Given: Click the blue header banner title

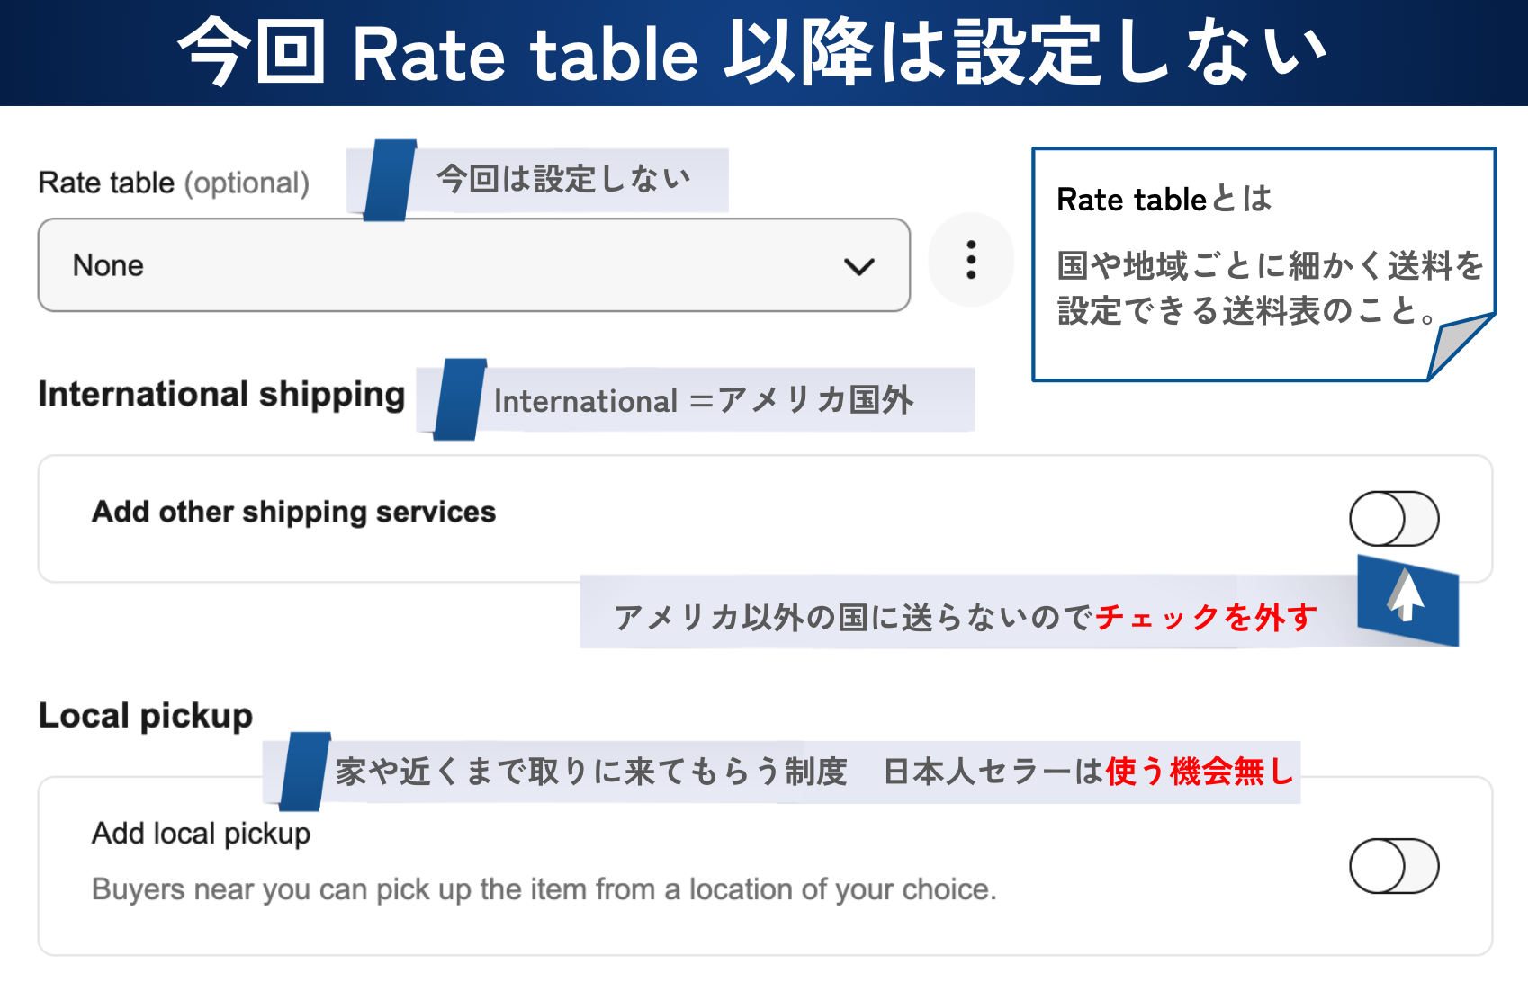Looking at the screenshot, I should point(752,52).
